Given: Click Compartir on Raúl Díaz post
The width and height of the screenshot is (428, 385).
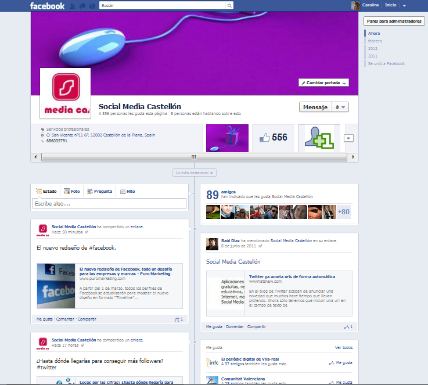Looking at the screenshot, I should click(x=256, y=326).
